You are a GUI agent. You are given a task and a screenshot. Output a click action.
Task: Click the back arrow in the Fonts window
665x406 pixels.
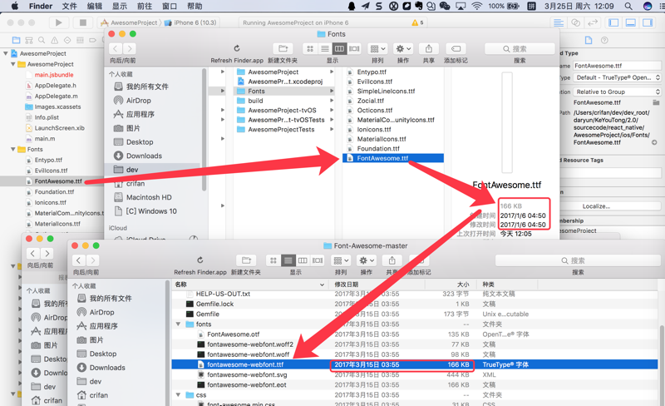[x=116, y=48]
